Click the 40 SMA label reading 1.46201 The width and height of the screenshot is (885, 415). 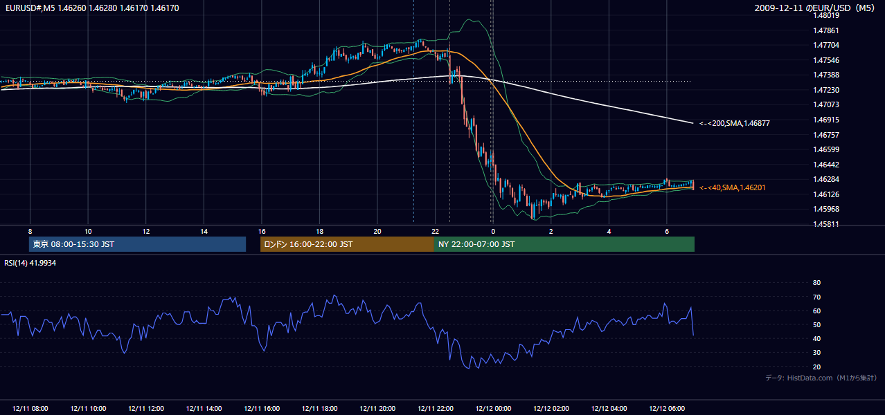click(733, 187)
